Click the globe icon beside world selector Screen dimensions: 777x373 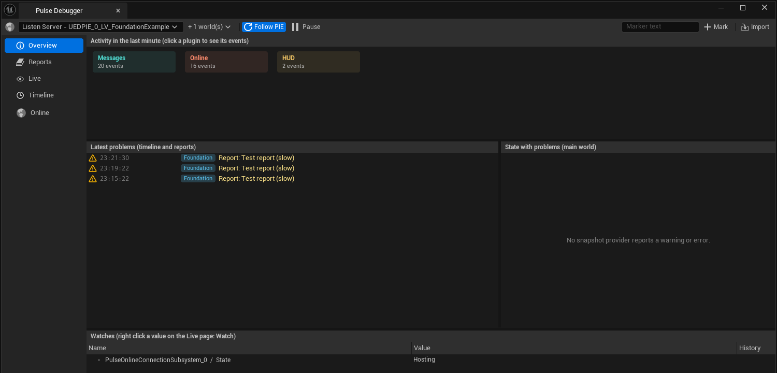[10, 27]
